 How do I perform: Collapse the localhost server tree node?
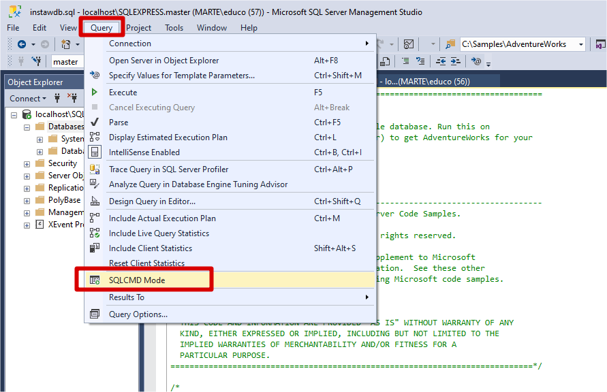[14, 115]
